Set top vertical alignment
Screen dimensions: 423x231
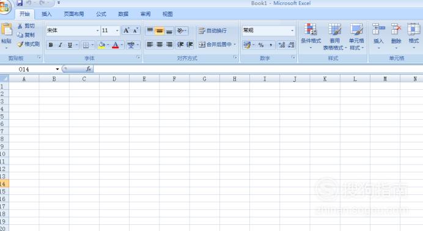[x=150, y=31]
